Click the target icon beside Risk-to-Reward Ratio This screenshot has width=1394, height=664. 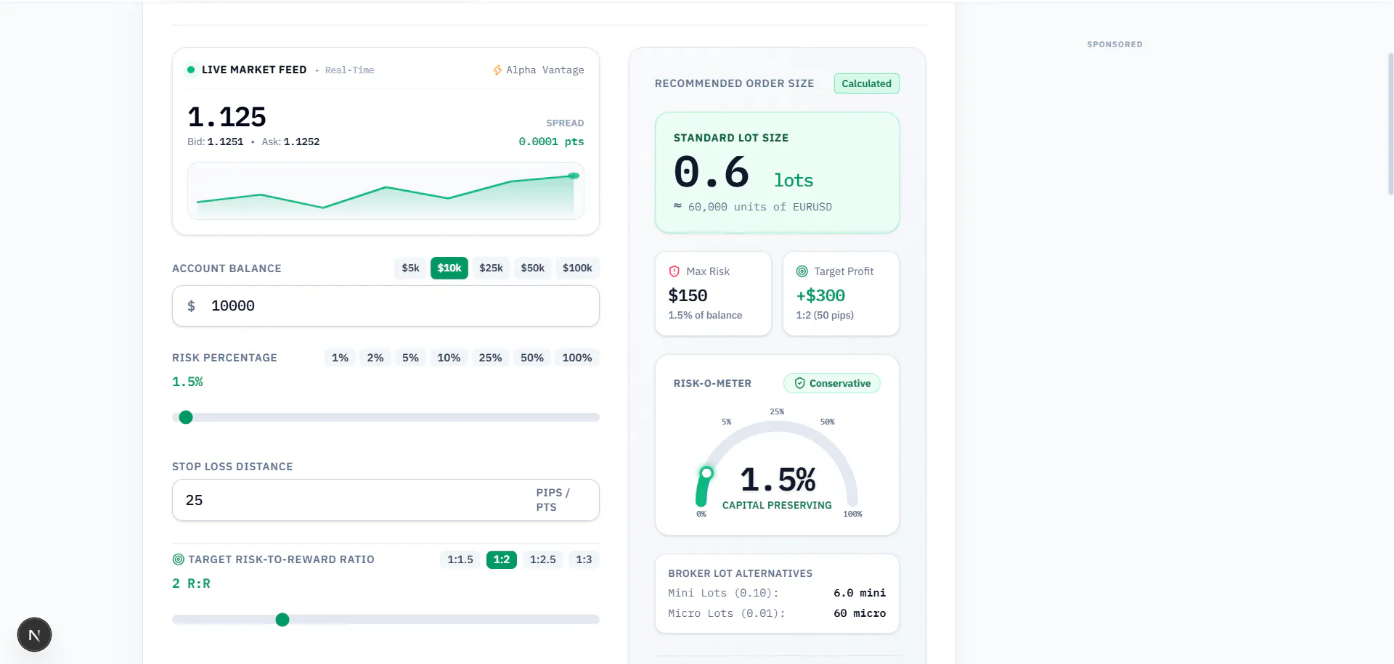pyautogui.click(x=178, y=560)
